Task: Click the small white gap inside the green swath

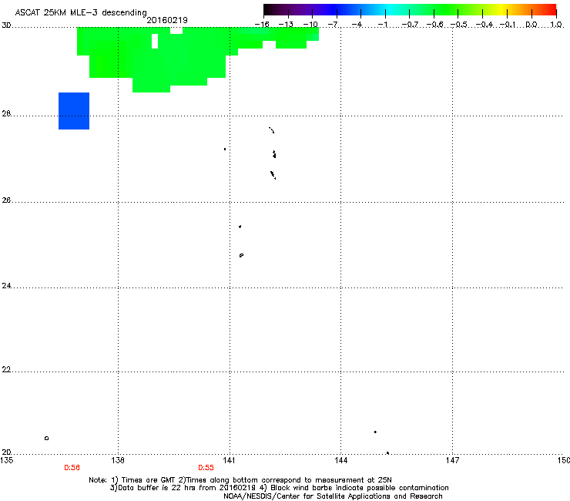Action: [155, 41]
